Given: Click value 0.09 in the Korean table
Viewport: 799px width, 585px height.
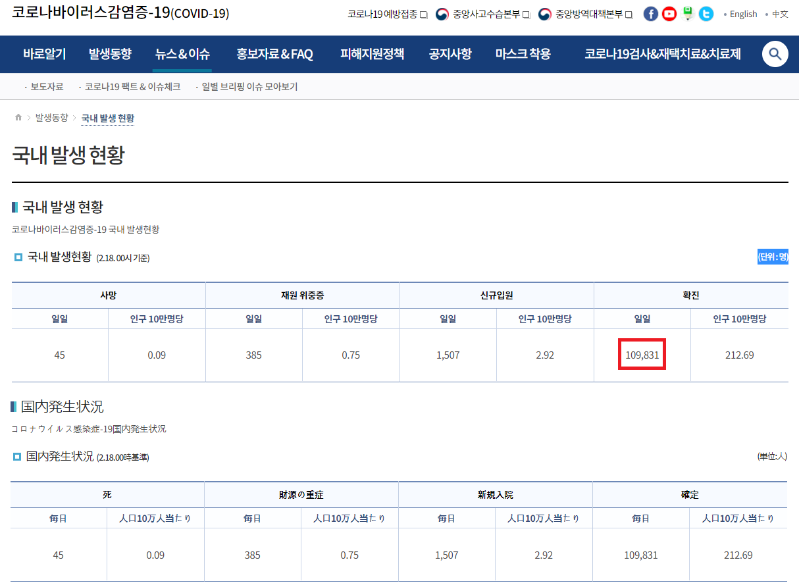Looking at the screenshot, I should [157, 355].
